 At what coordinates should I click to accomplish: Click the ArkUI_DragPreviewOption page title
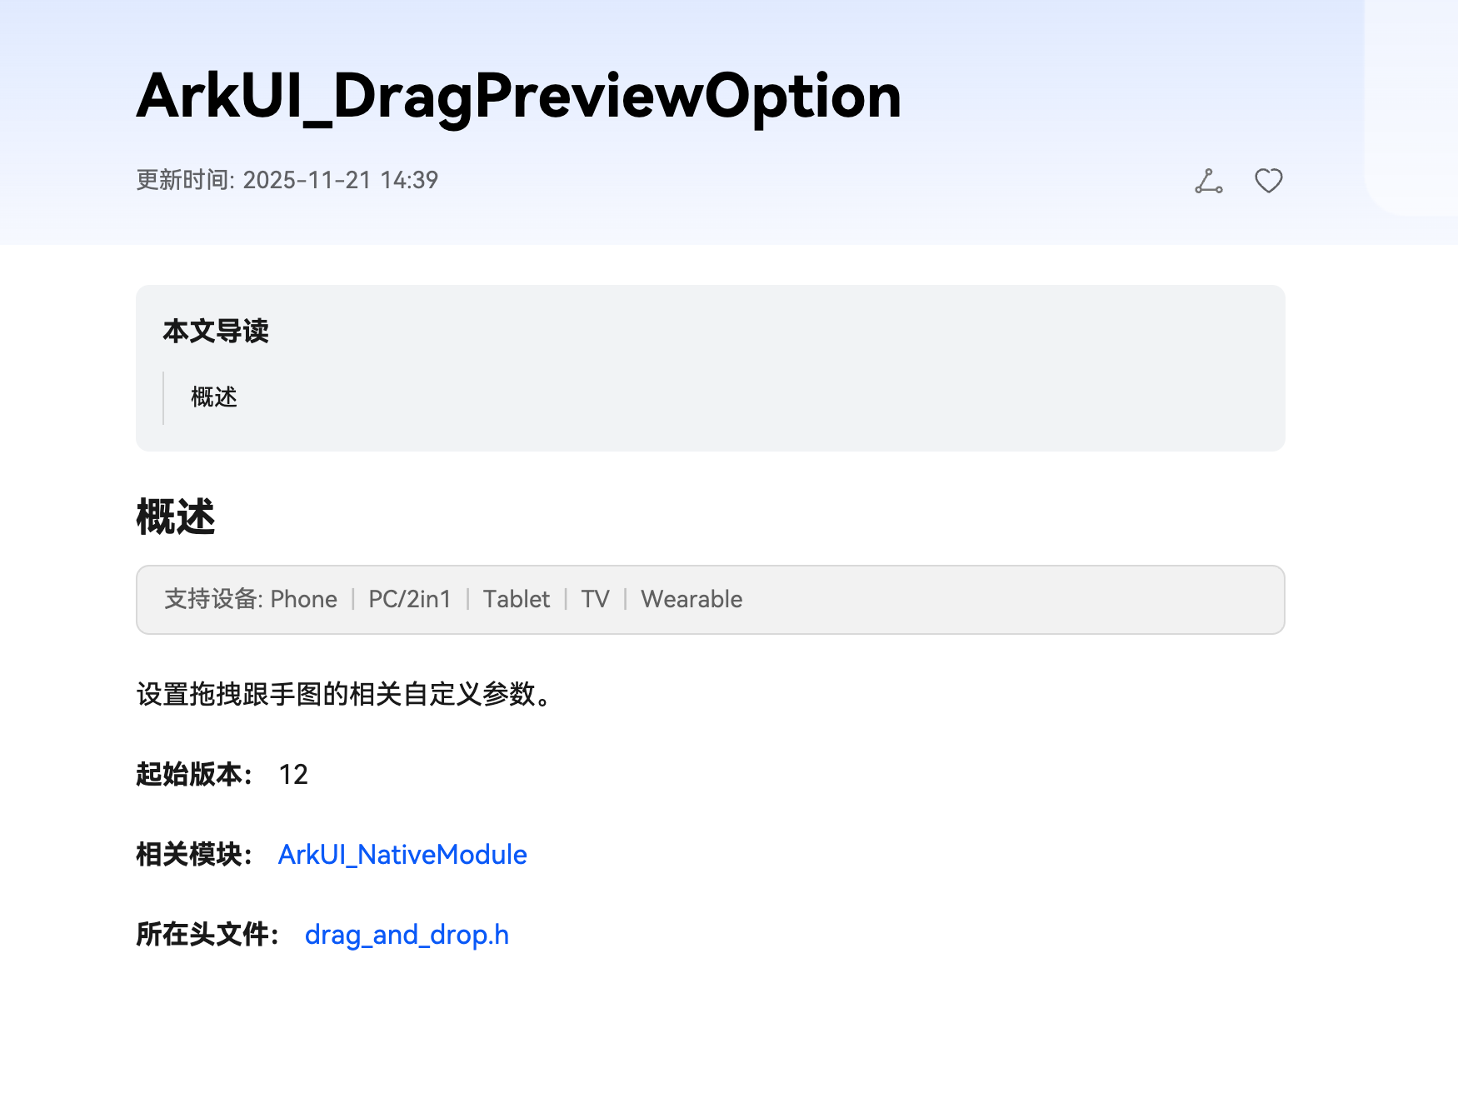coord(519,97)
